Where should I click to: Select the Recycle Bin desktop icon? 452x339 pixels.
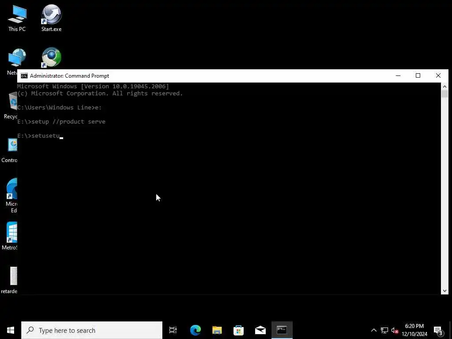coord(11,105)
